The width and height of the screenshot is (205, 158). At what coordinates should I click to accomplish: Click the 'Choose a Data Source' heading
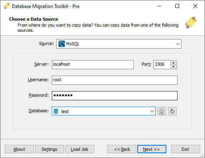33,19
